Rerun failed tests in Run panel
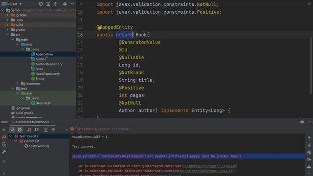 point(4,137)
